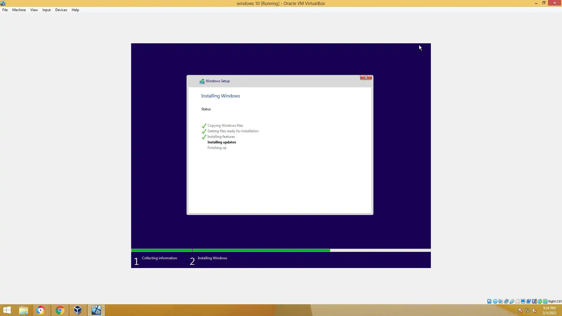Click the optical drive status icon
This screenshot has height=316, width=562.
click(495, 301)
